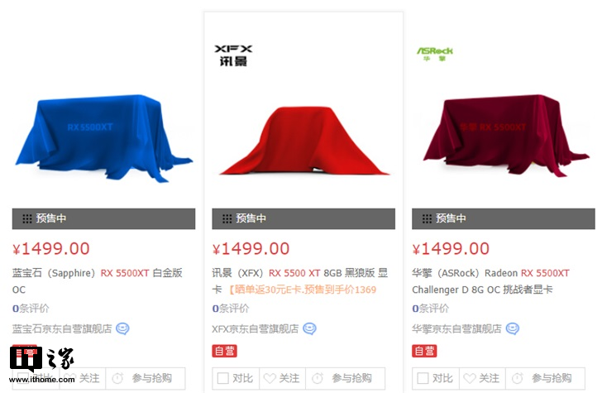Image resolution: width=602 pixels, height=393 pixels.
Task: Open 讯景 XFX RX 5500 XT 8GB title link
Action: pyautogui.click(x=300, y=281)
